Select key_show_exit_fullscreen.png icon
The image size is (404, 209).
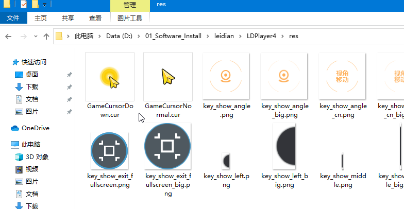click(110, 150)
